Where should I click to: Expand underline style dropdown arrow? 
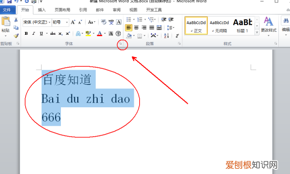coord(47,33)
